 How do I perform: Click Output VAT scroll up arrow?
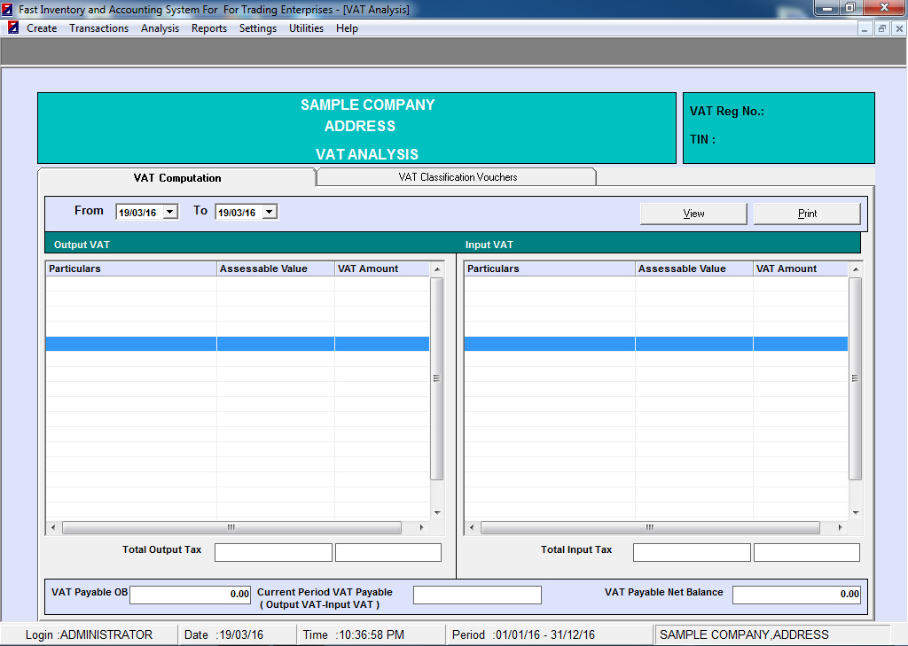pyautogui.click(x=436, y=269)
